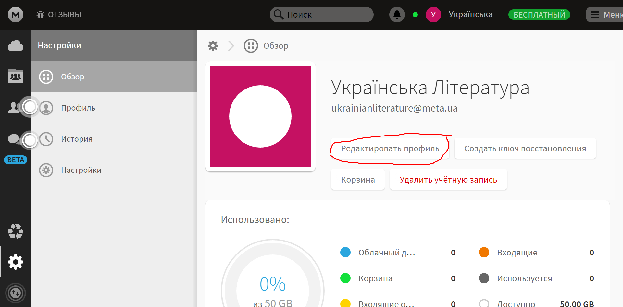Image resolution: width=623 pixels, height=307 pixels.
Task: Click the Настройки cog icon in menu
Action: click(46, 170)
